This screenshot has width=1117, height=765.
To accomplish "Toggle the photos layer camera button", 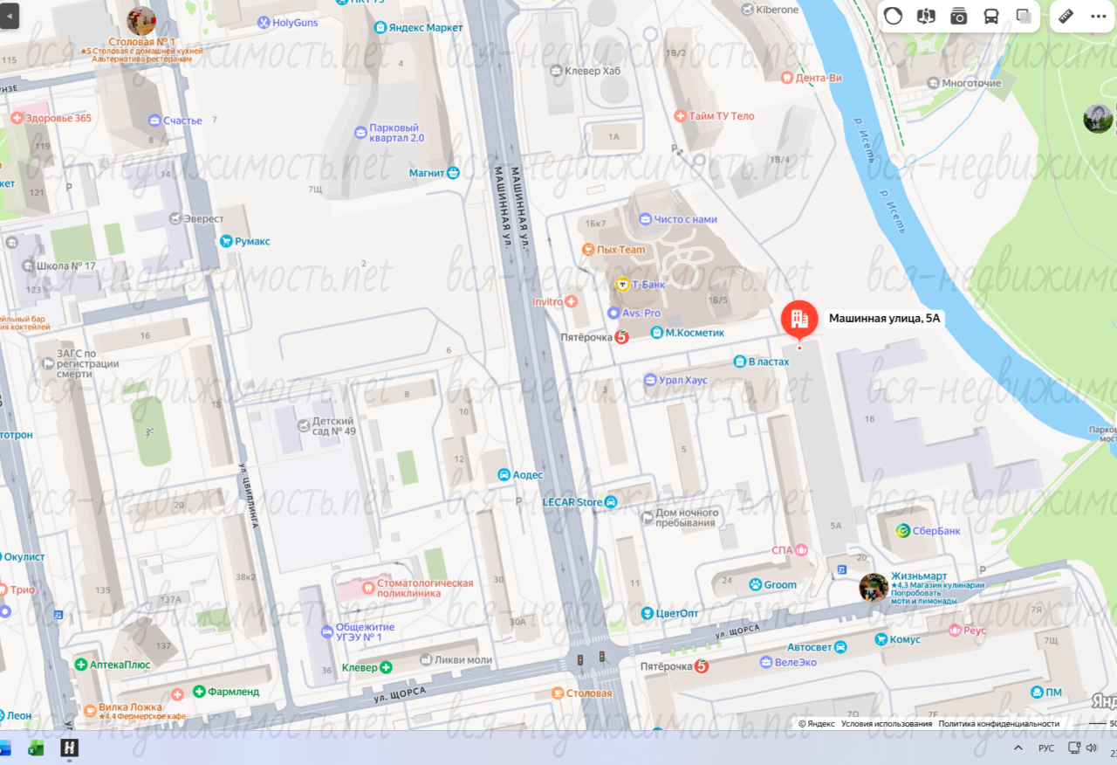I will [958, 16].
